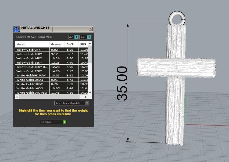
Task: Select the Yellow Gold:18KY R... row
Action: pos(51,67)
